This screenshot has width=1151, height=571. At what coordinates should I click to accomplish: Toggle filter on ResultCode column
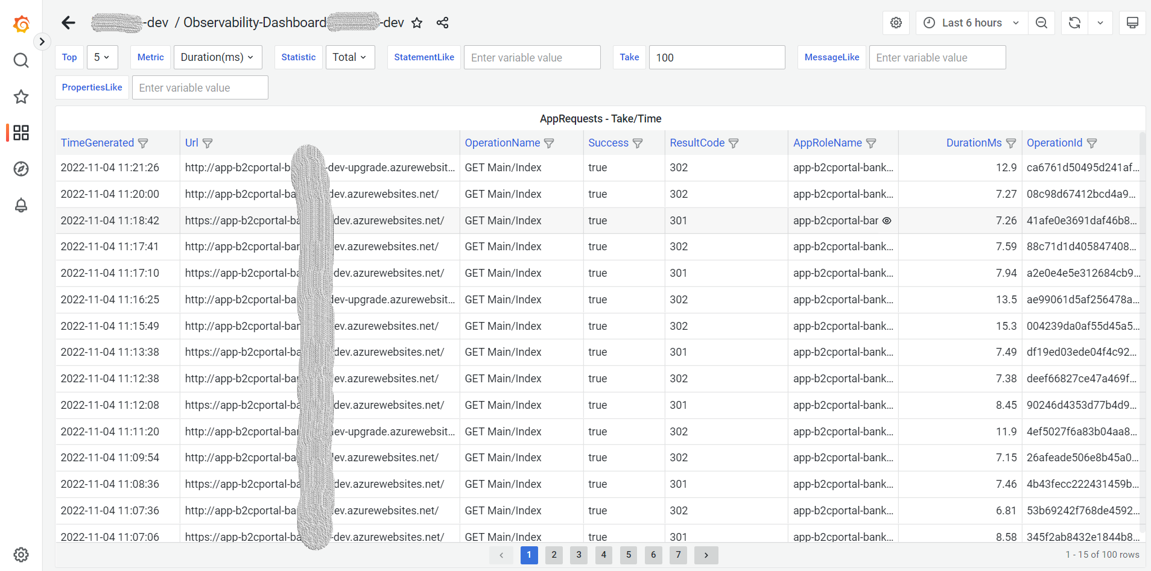click(x=734, y=144)
